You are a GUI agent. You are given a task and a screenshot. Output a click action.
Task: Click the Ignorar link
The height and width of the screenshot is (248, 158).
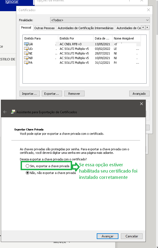(12, 2)
